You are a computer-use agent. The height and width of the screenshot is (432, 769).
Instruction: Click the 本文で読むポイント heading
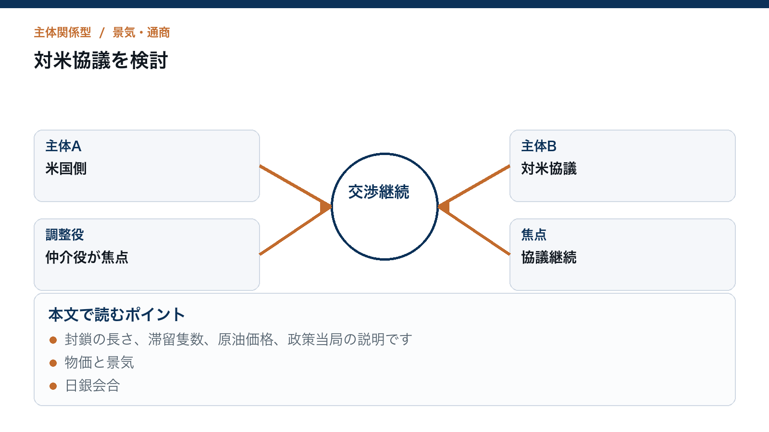coord(117,315)
